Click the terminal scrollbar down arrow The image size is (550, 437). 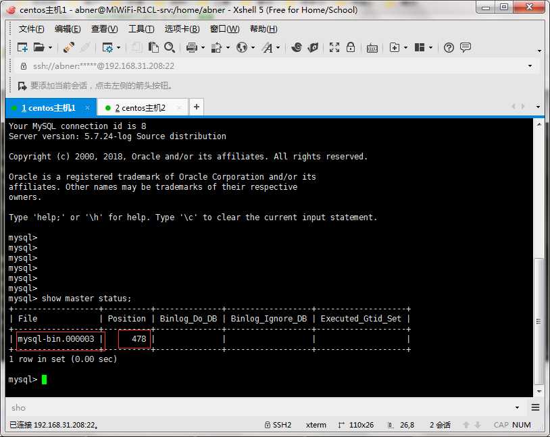(x=539, y=391)
